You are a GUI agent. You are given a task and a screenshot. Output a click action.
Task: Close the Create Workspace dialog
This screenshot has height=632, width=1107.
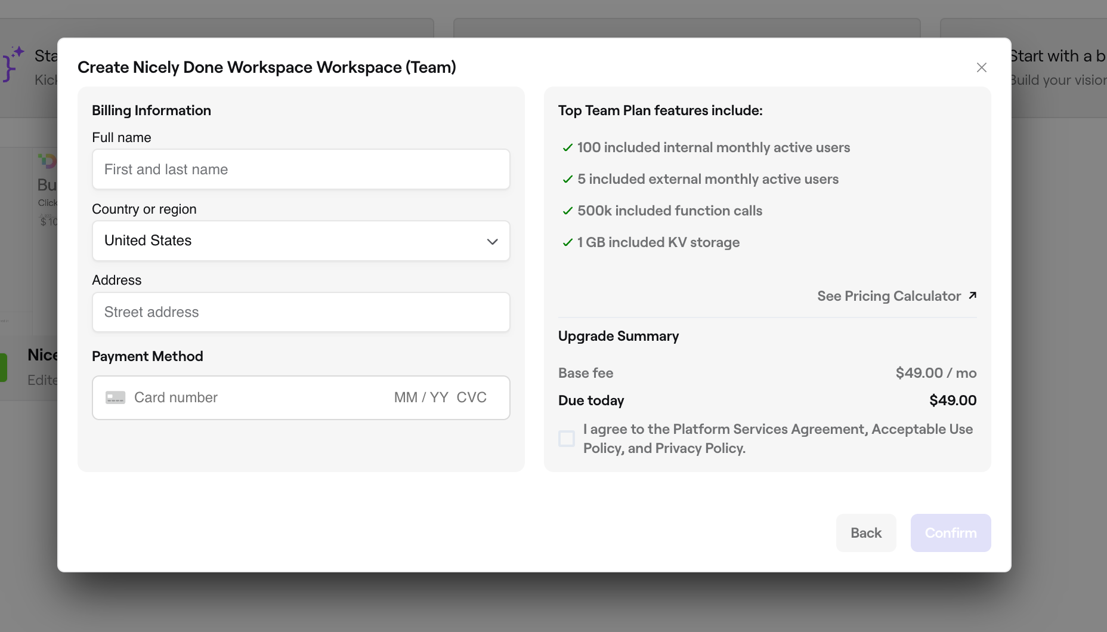pyautogui.click(x=981, y=67)
